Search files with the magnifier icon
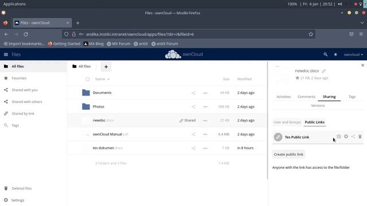367x206 pixels. click(325, 54)
